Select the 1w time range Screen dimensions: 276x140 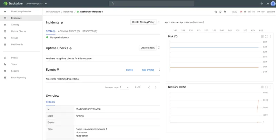click(x=254, y=12)
